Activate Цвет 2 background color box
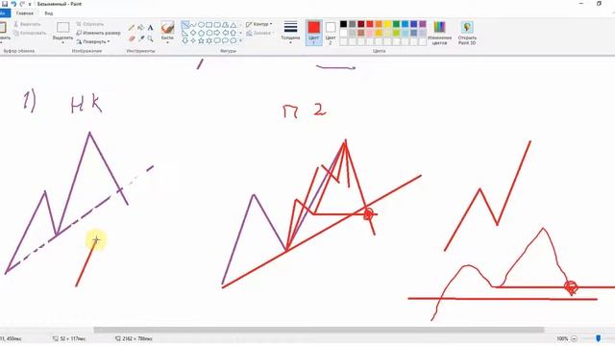The height and width of the screenshot is (346, 615). pos(331,33)
